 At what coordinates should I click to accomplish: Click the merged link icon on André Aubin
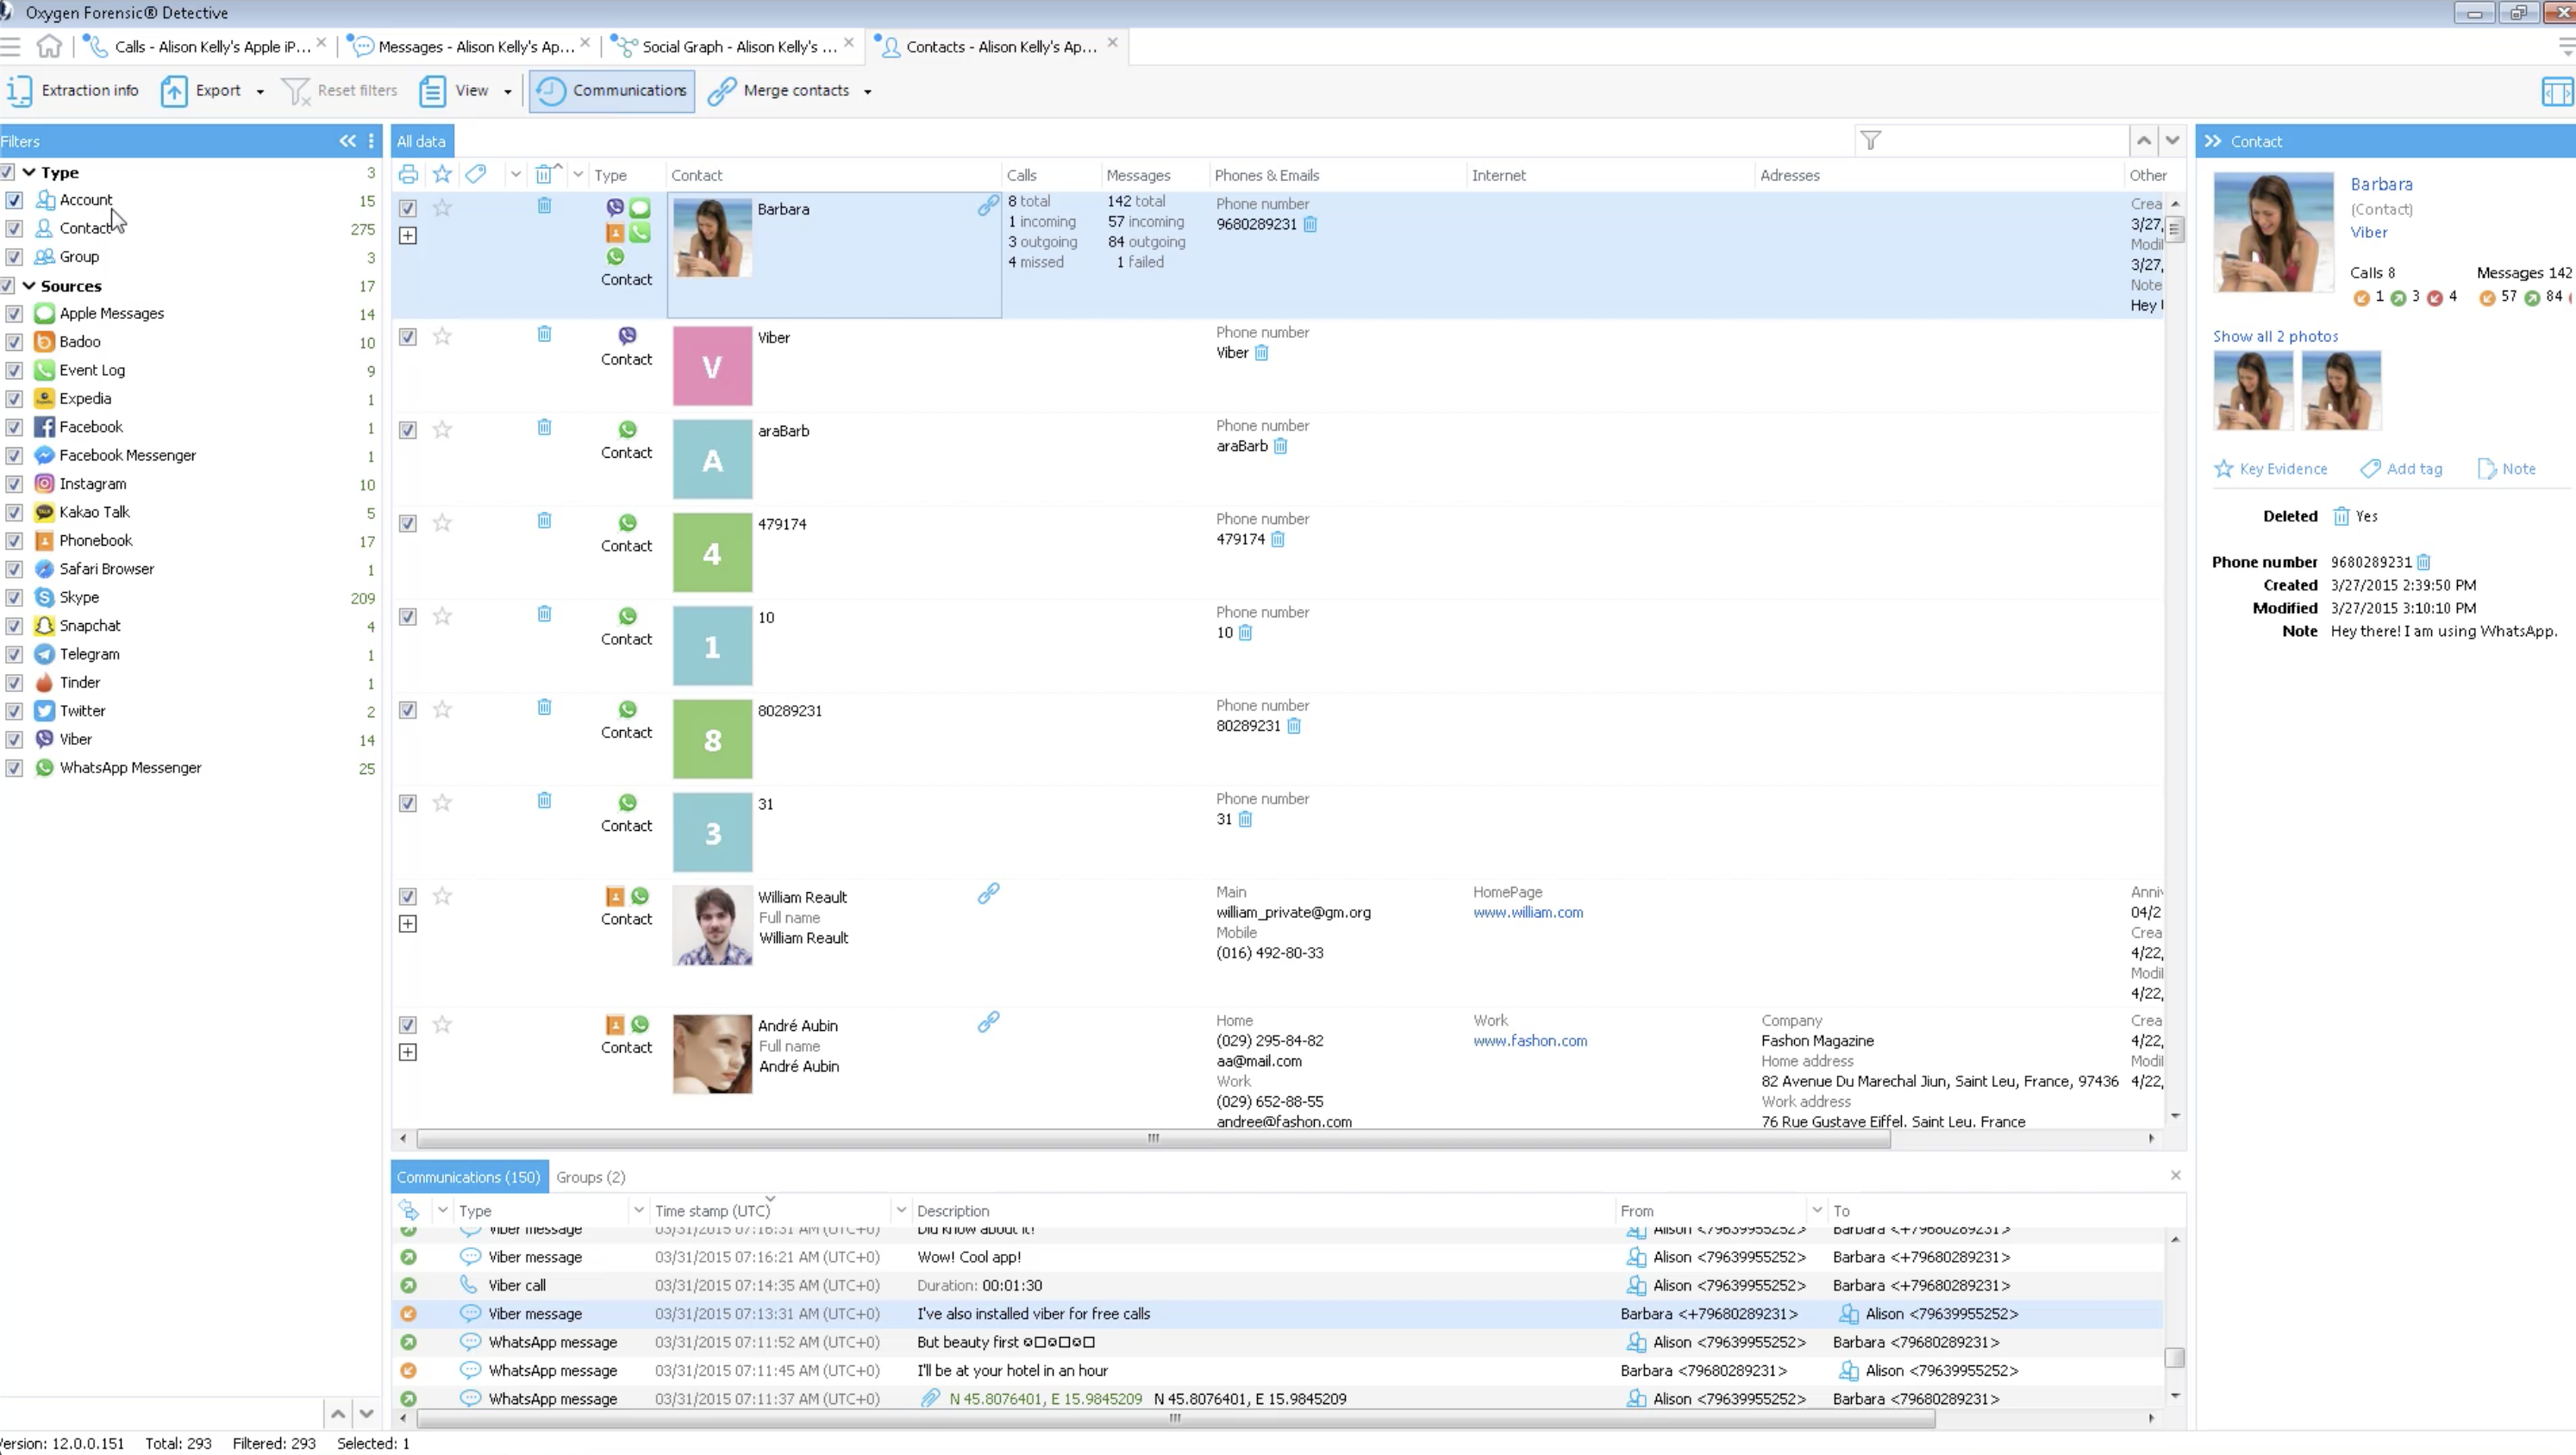point(988,1022)
